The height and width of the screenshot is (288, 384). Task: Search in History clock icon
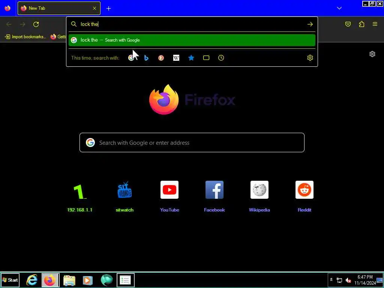tap(221, 58)
